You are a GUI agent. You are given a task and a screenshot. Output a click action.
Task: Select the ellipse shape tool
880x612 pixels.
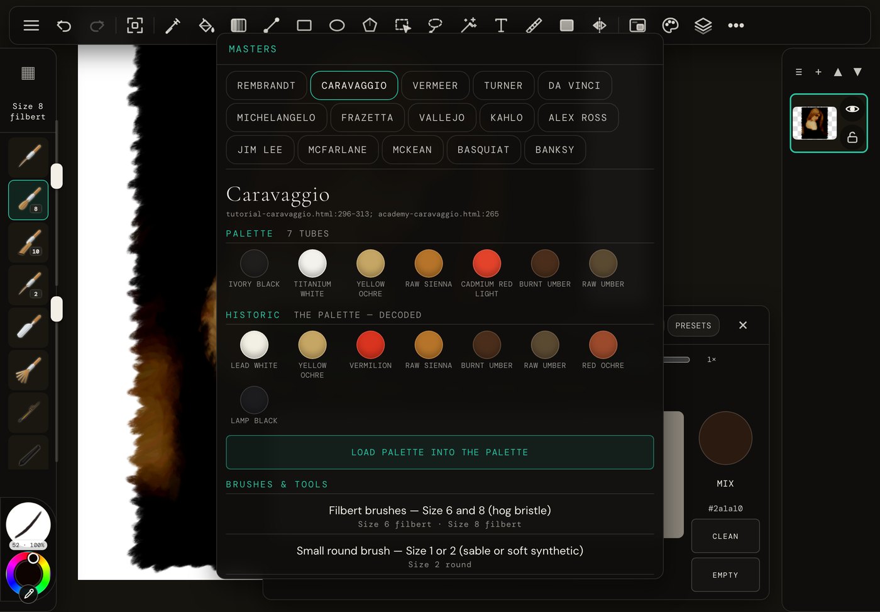(337, 25)
